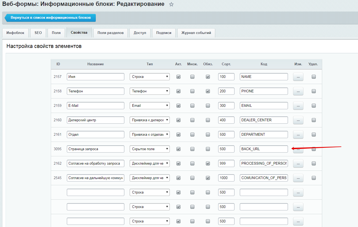Click the empty name field in first blank row
This screenshot has height=227, width=358.
pos(95,192)
